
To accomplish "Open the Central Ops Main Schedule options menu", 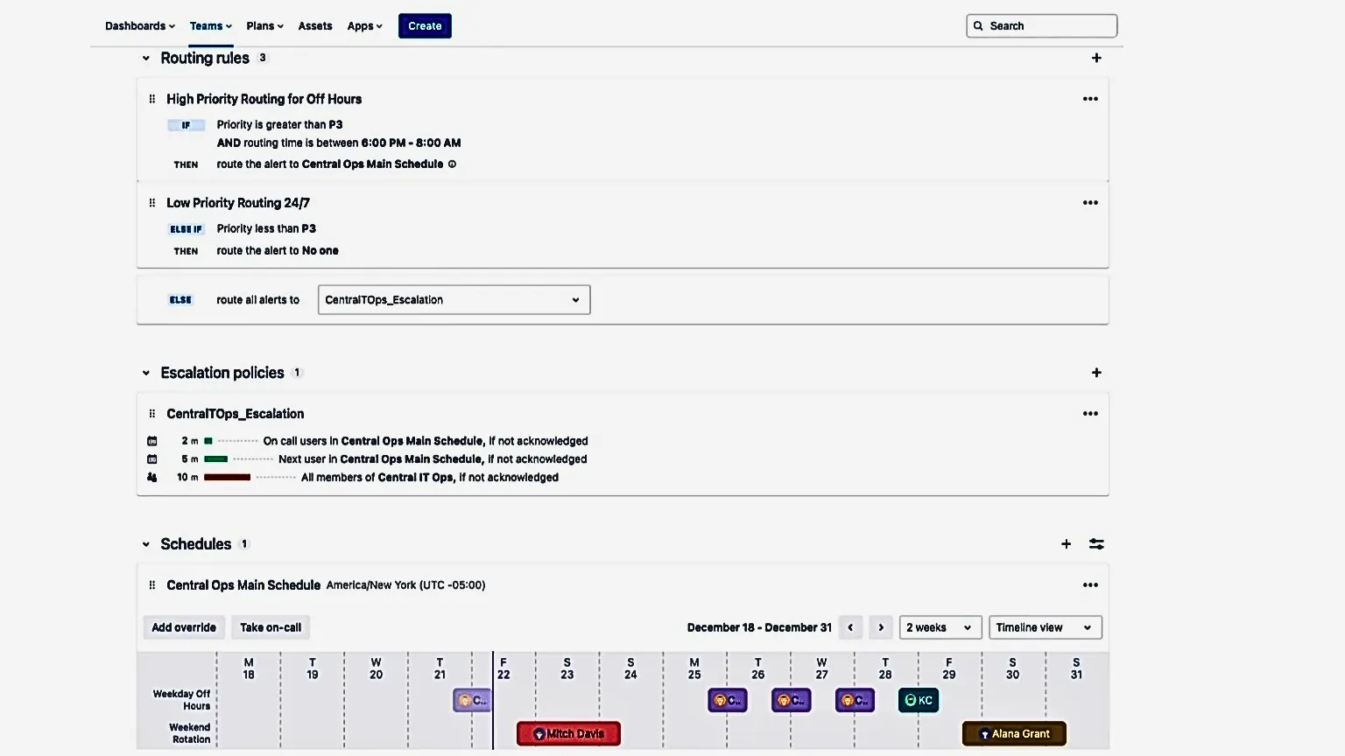I will click(1090, 584).
